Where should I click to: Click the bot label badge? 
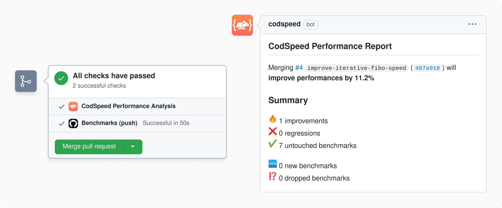pos(311,25)
